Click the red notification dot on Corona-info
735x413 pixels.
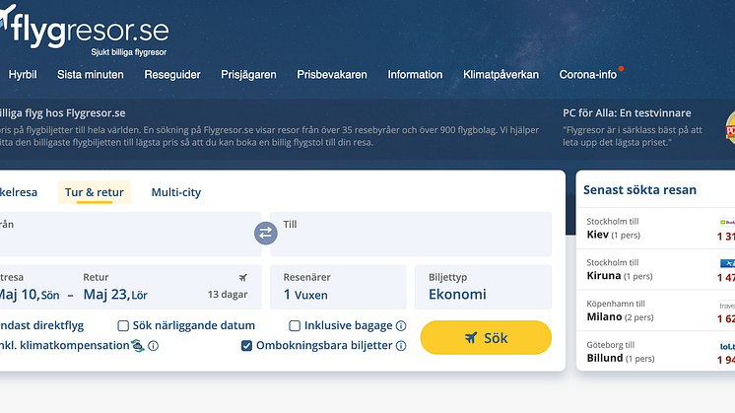621,69
